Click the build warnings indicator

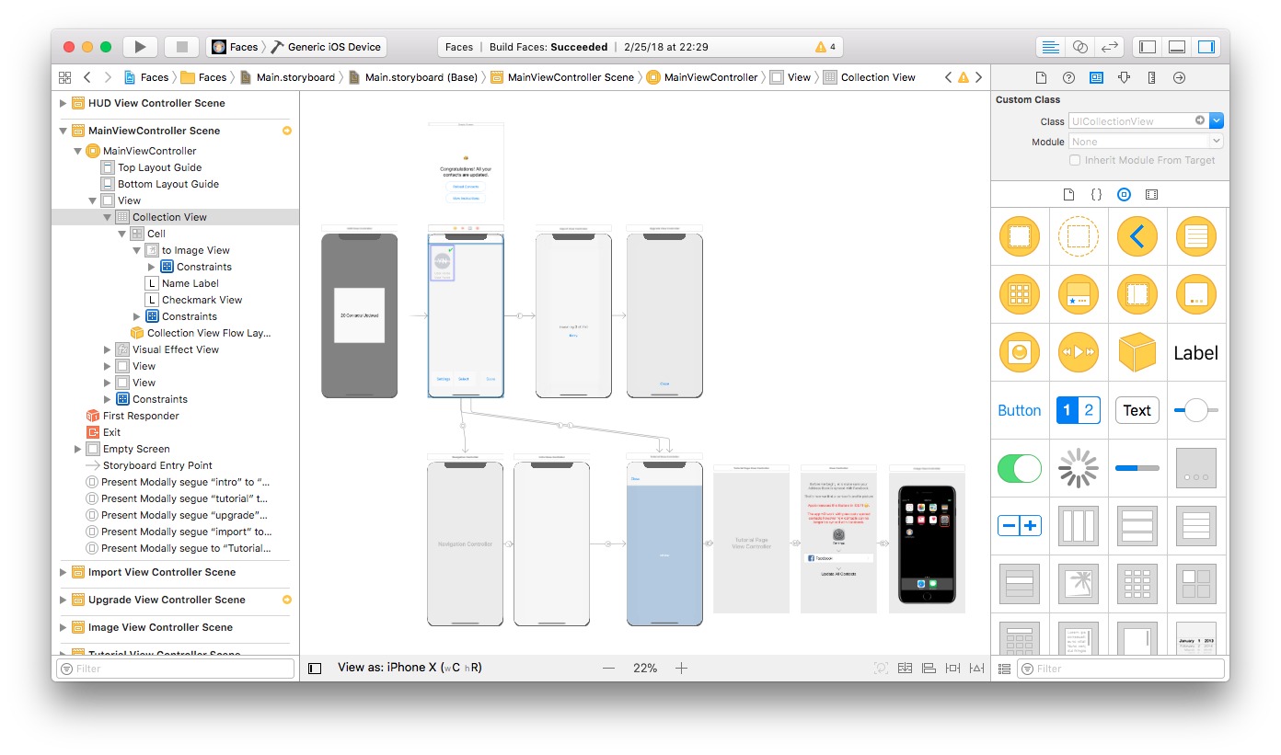[x=825, y=47]
